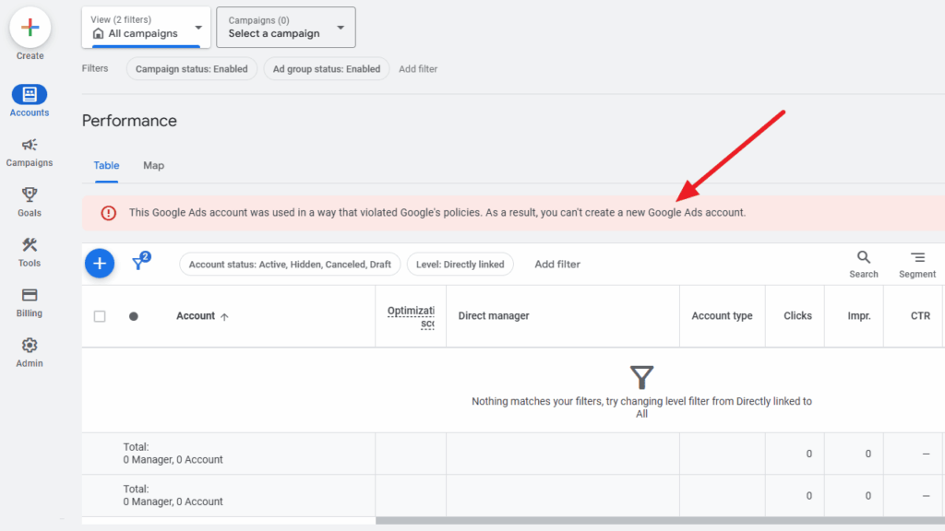
Task: Open the Search panel in the table toolbar
Action: [x=863, y=263]
